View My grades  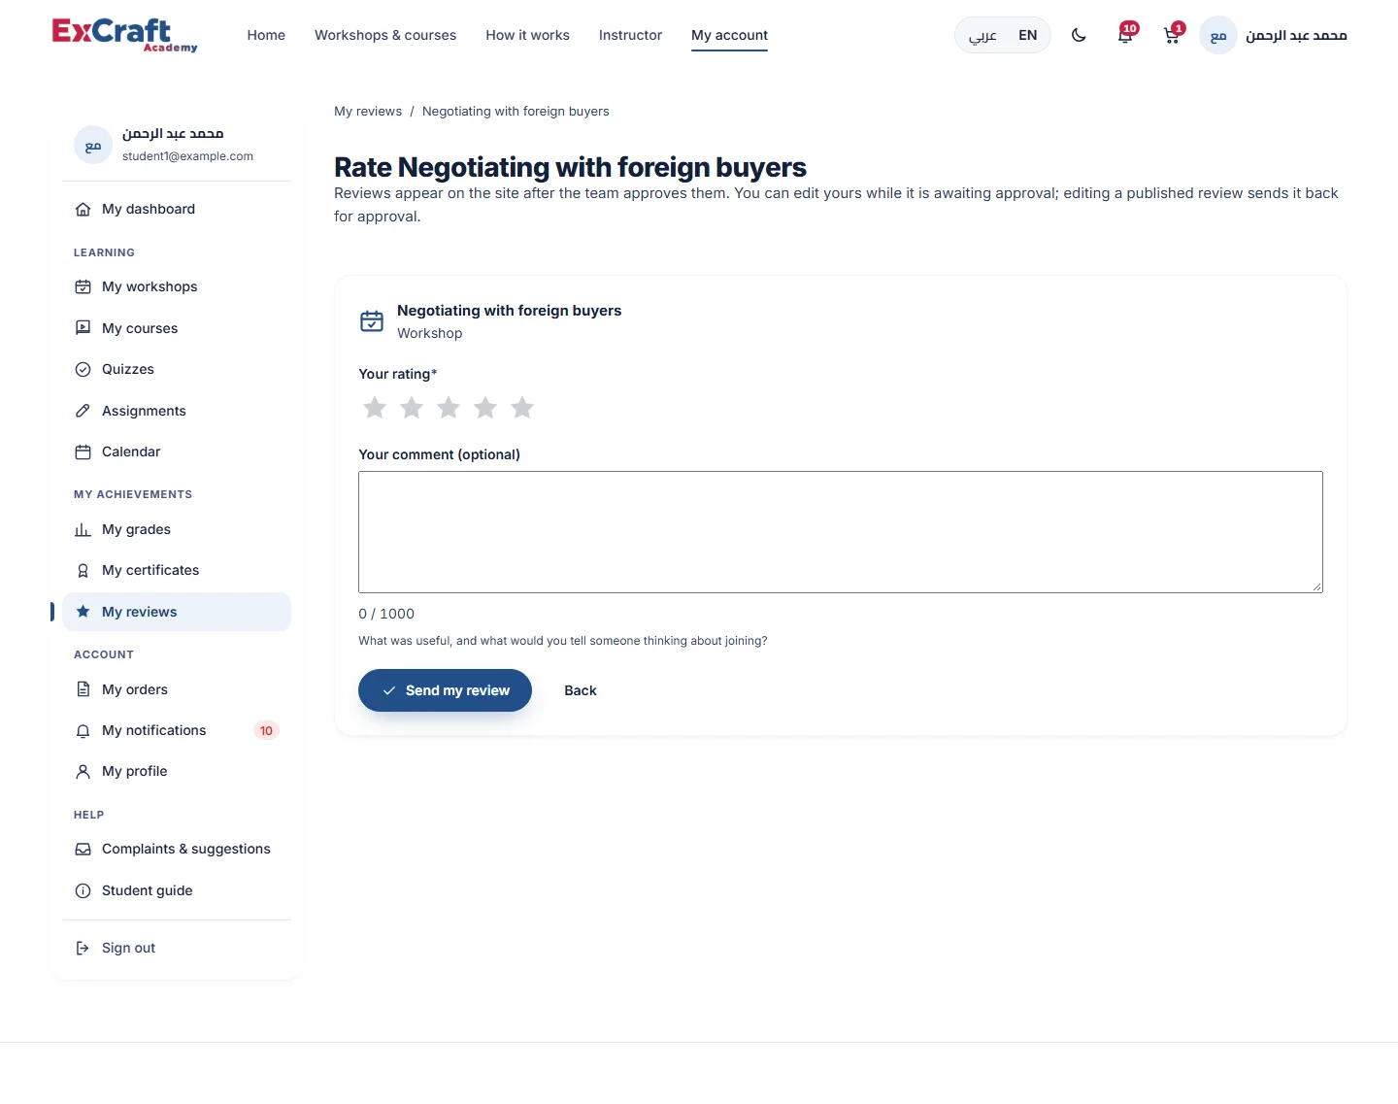177,529
